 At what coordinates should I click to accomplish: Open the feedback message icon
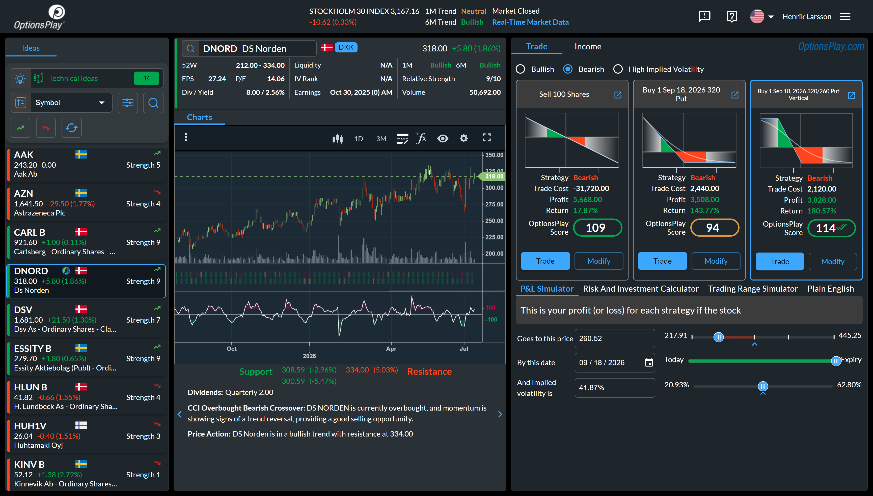click(x=704, y=16)
